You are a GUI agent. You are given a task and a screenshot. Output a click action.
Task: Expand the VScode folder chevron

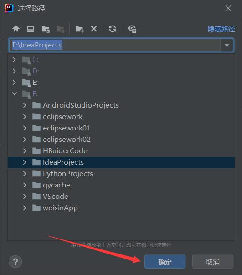[x=25, y=197]
